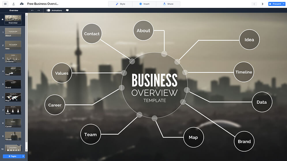This screenshot has height=161, width=287.
Task: Click the Present button
Action: (x=275, y=4)
